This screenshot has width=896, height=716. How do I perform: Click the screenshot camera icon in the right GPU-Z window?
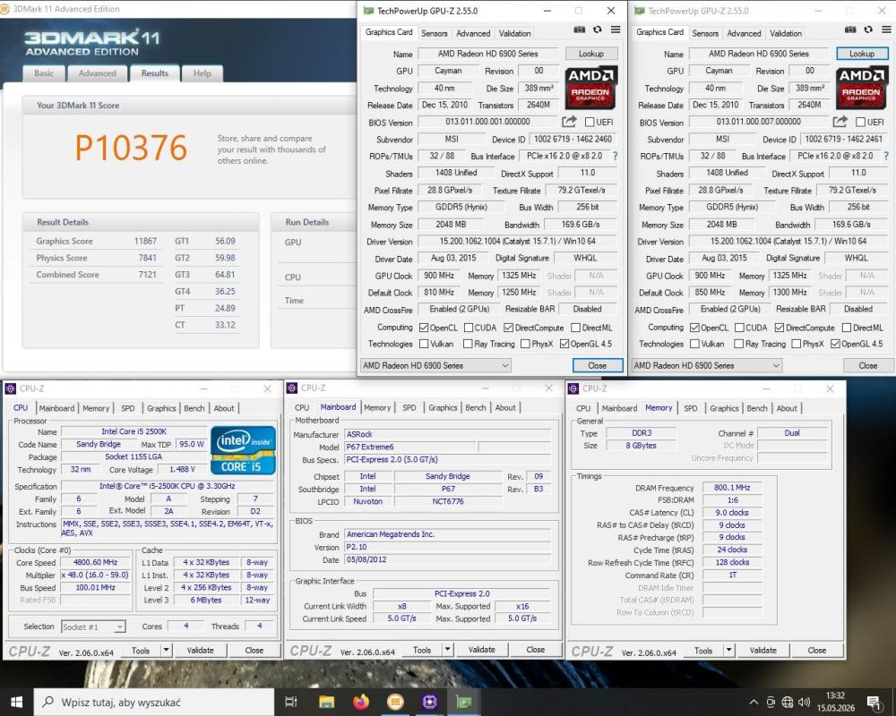tap(850, 30)
